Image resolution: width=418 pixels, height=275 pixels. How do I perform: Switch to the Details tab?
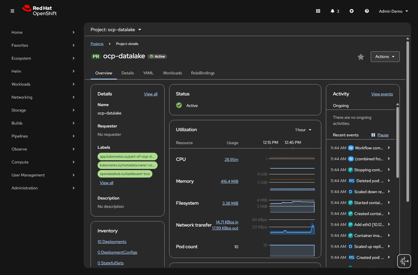pos(128,73)
